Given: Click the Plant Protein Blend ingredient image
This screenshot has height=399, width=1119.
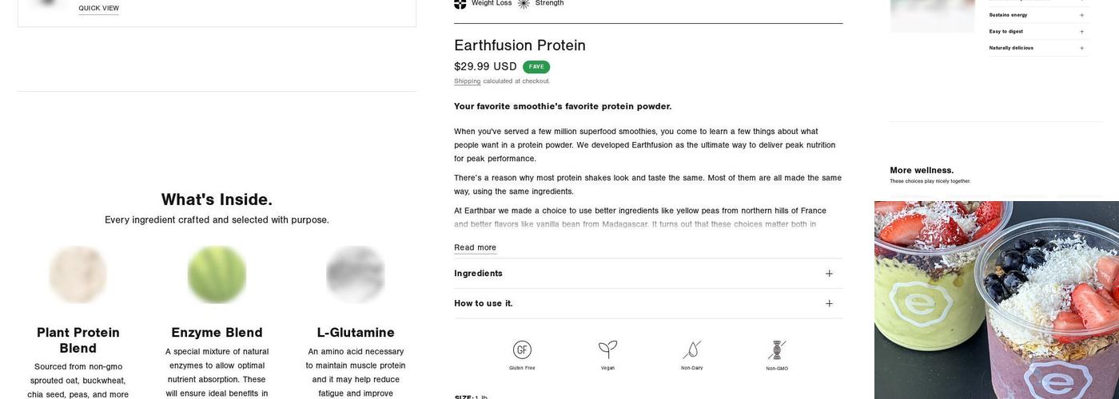Looking at the screenshot, I should (78, 275).
